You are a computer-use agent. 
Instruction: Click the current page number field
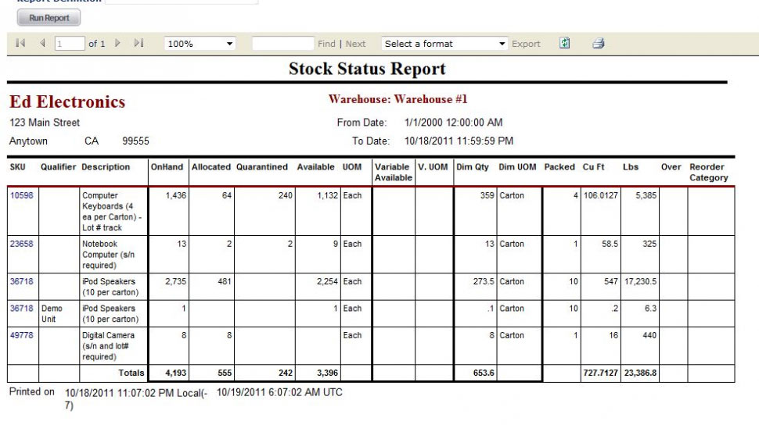(x=68, y=45)
